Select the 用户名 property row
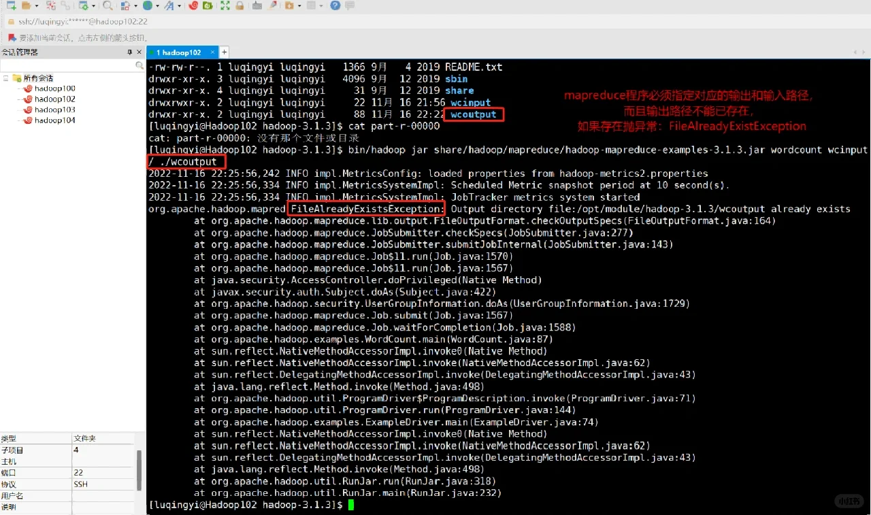This screenshot has height=515, width=871. click(x=67, y=496)
